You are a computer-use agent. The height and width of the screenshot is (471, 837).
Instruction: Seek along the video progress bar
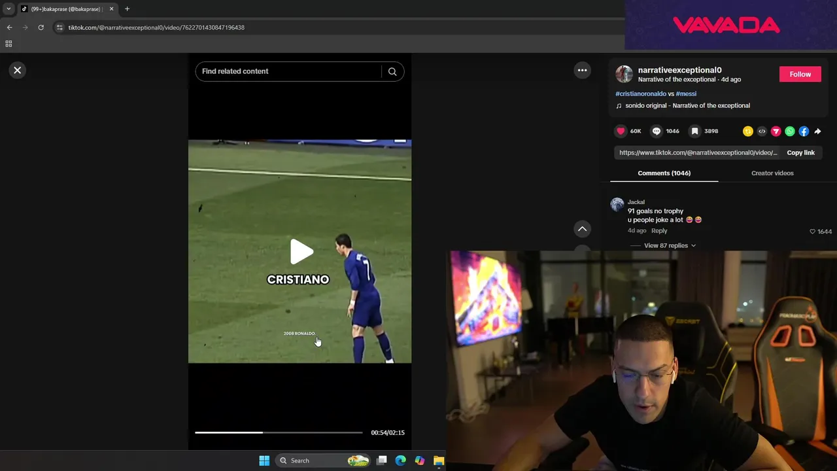click(279, 432)
